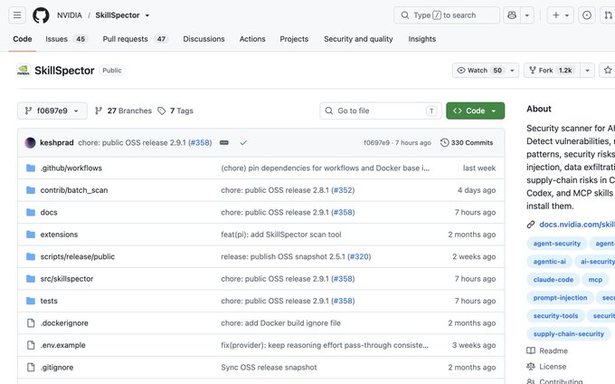The height and width of the screenshot is (384, 615).
Task: Open the Copilot chat icon
Action: click(x=512, y=15)
